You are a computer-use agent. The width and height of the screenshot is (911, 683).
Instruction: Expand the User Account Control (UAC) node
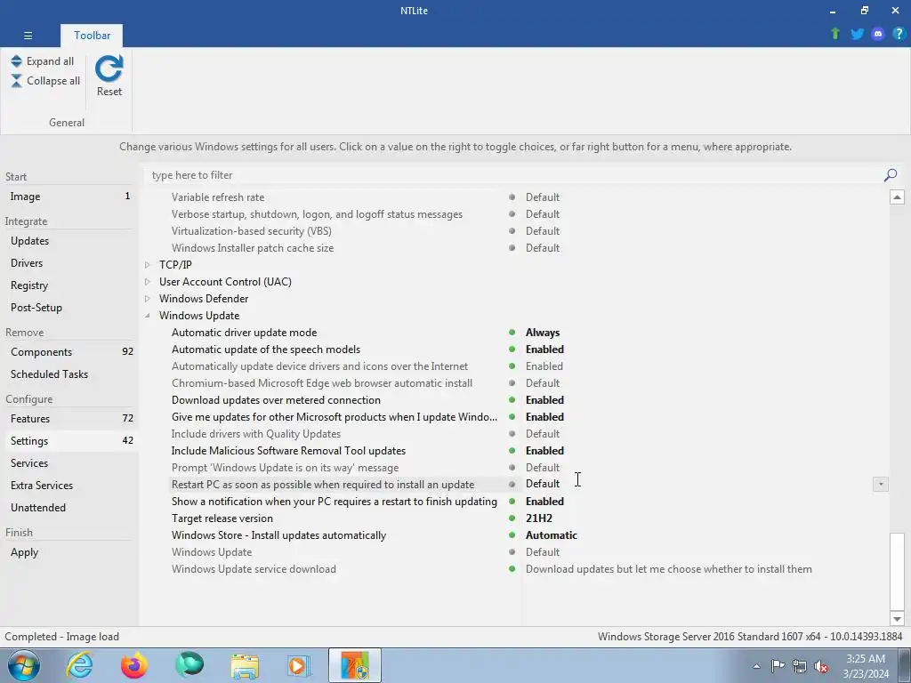[148, 282]
